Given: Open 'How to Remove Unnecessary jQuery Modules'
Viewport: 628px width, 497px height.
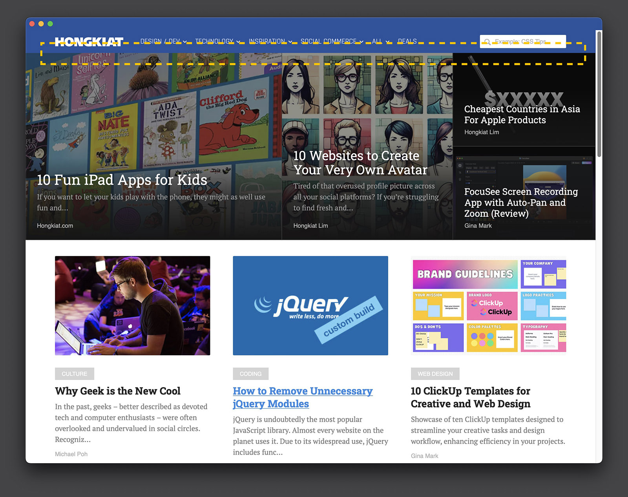Looking at the screenshot, I should point(303,397).
